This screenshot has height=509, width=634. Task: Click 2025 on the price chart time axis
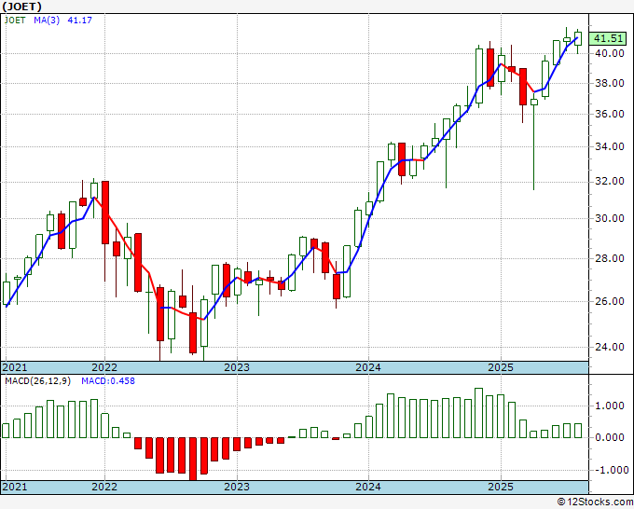501,367
